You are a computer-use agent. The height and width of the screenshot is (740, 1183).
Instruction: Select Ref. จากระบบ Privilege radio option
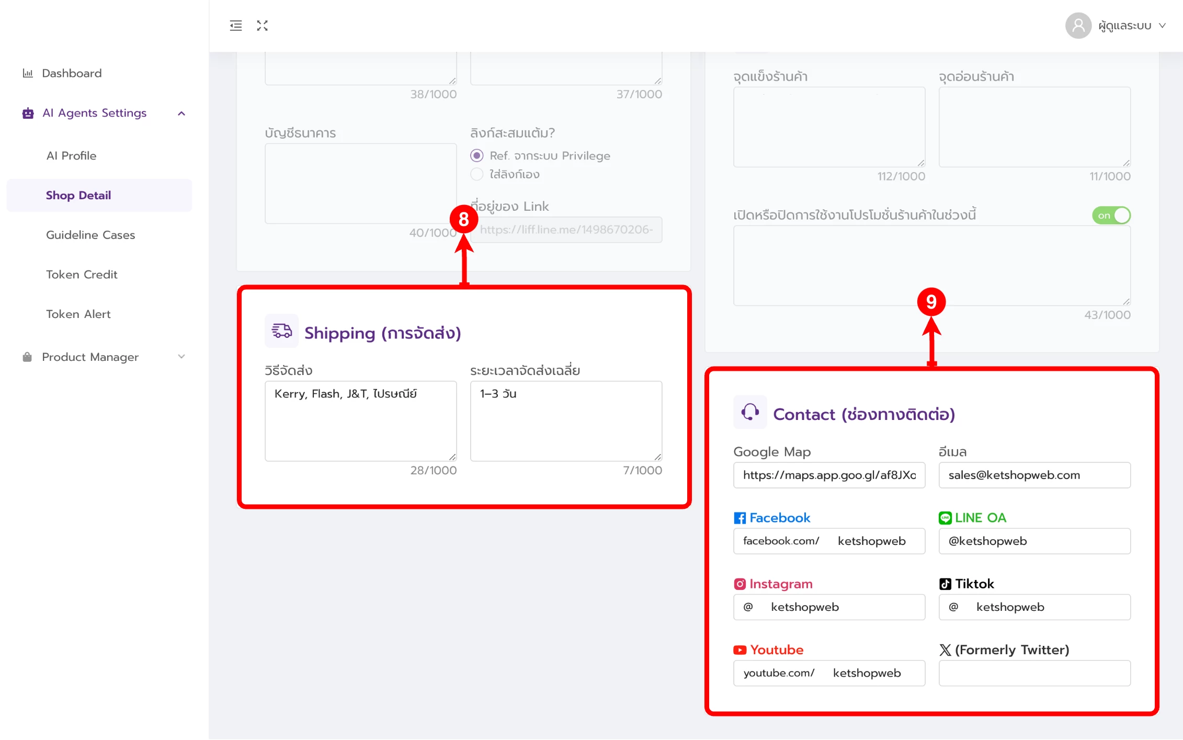click(476, 156)
